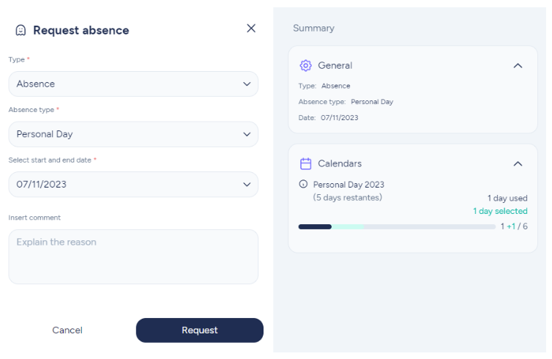The height and width of the screenshot is (359, 552).
Task: Click the 1 day selected text
Action: click(500, 211)
